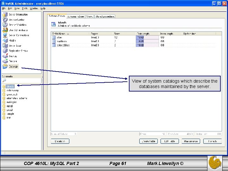Select the Replication Status icon
This screenshot has width=228, height=171.
point(5,51)
